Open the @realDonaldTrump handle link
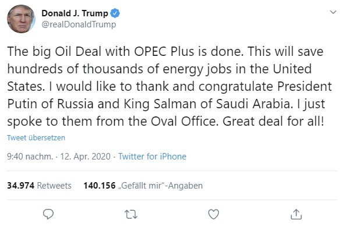Viewport: 344px width, 227px height. [79, 24]
